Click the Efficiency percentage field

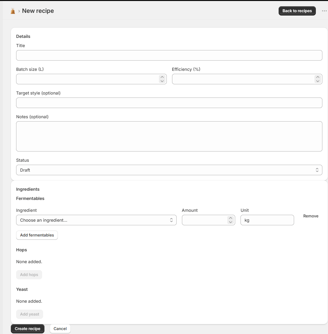coord(247,79)
